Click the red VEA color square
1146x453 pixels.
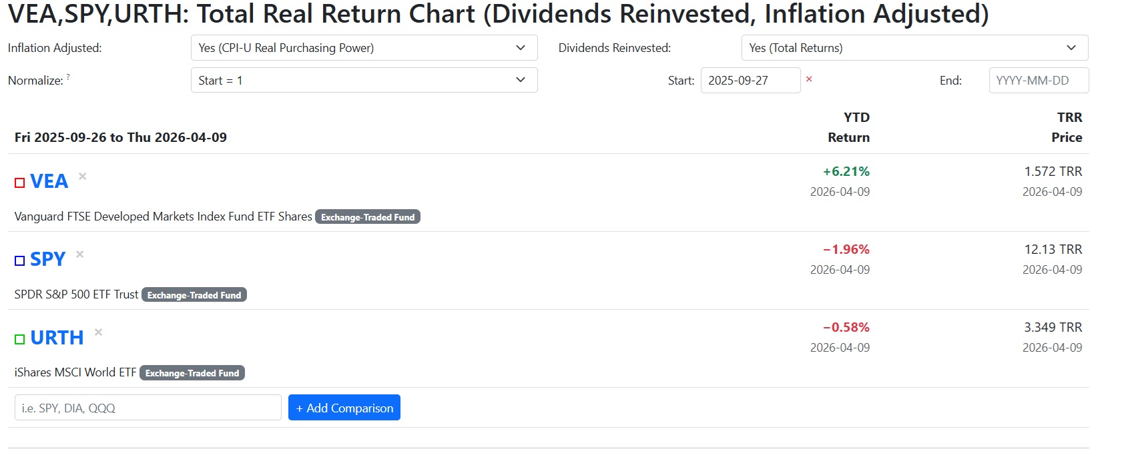click(x=20, y=183)
